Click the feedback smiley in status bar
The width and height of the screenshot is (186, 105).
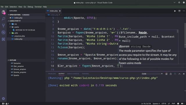[x=178, y=104]
